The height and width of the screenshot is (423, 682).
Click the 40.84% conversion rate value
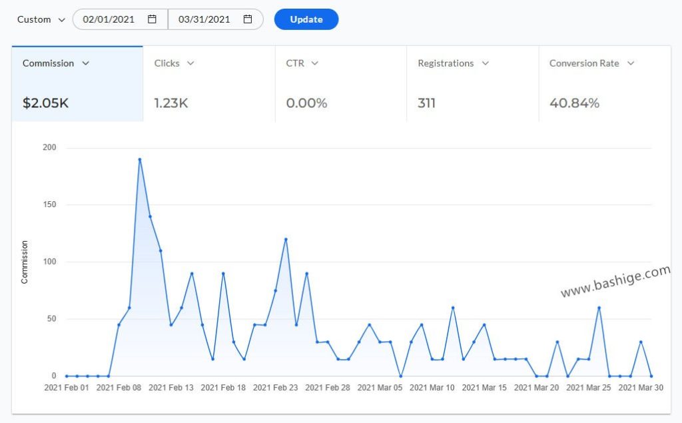click(574, 103)
